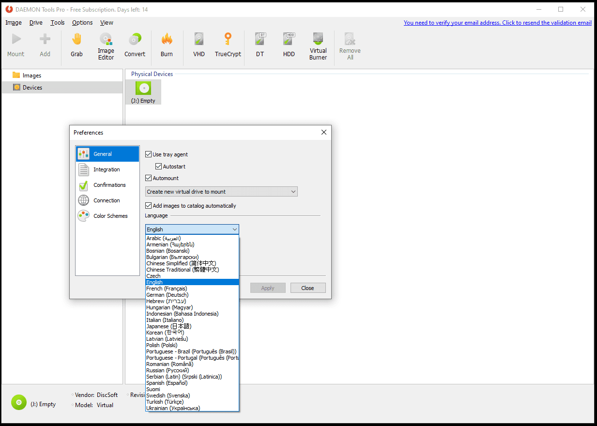This screenshot has width=597, height=426.
Task: Select Images in the left tree
Action: [62, 76]
